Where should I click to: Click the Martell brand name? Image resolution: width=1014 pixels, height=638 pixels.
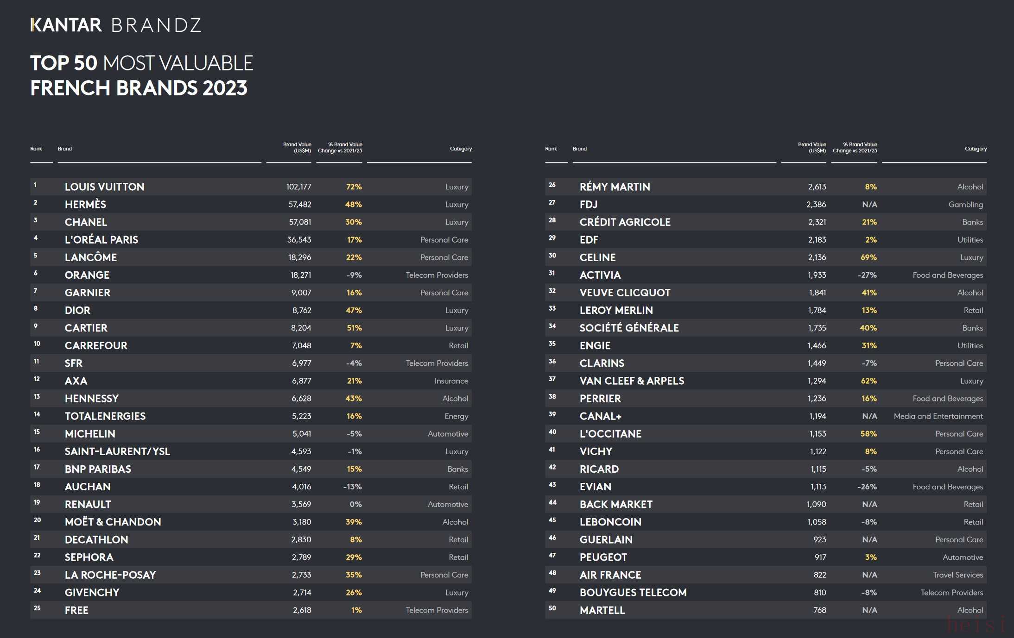coord(602,610)
